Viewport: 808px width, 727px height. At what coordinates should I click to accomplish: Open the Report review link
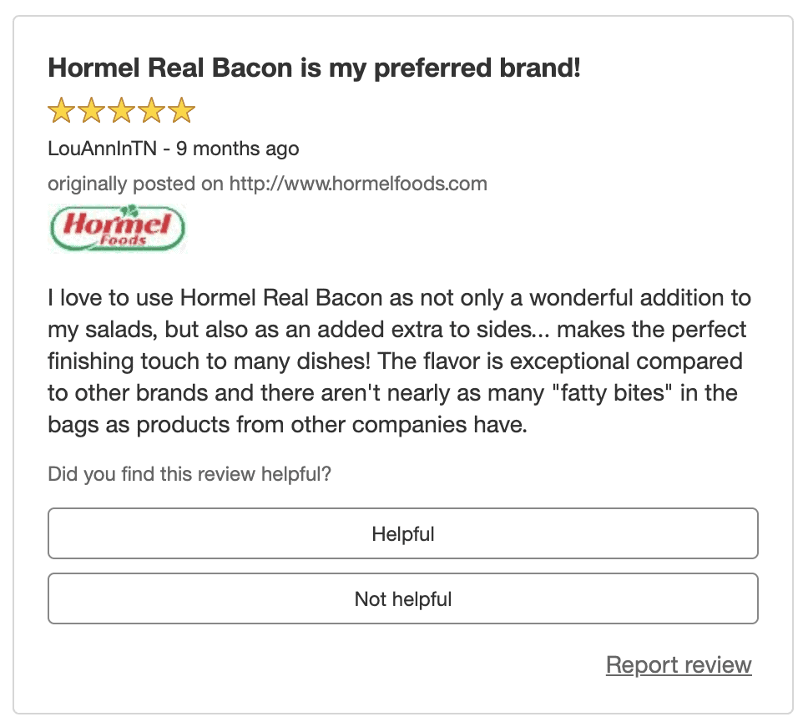[x=679, y=665]
